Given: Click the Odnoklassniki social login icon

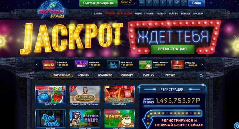Looking at the screenshot, I should point(149,3).
